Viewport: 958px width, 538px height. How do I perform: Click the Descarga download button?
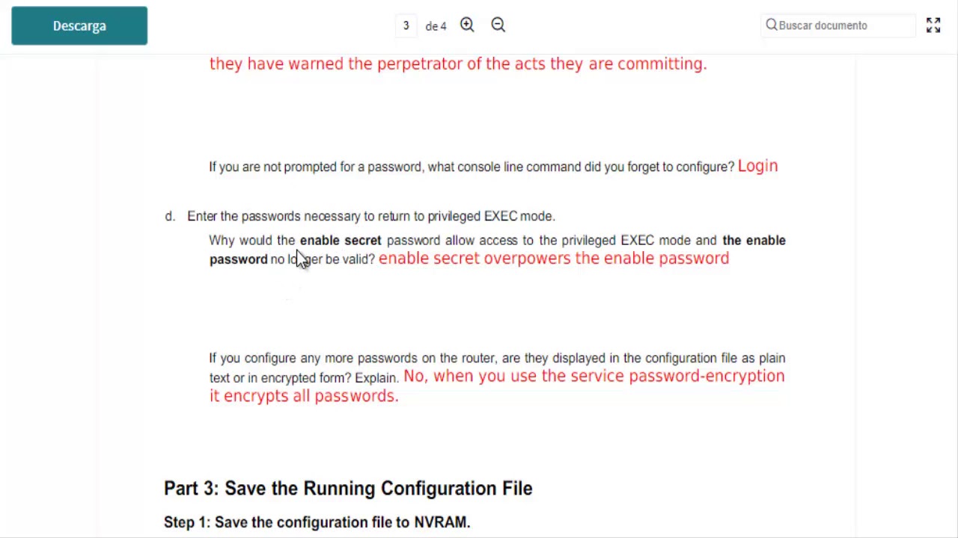coord(79,26)
